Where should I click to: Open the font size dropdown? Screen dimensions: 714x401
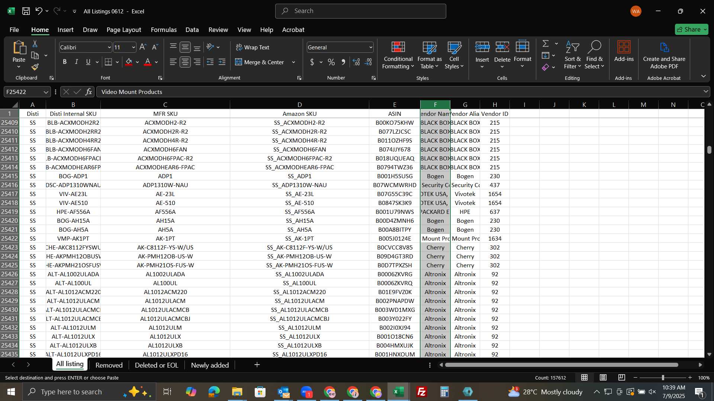133,48
